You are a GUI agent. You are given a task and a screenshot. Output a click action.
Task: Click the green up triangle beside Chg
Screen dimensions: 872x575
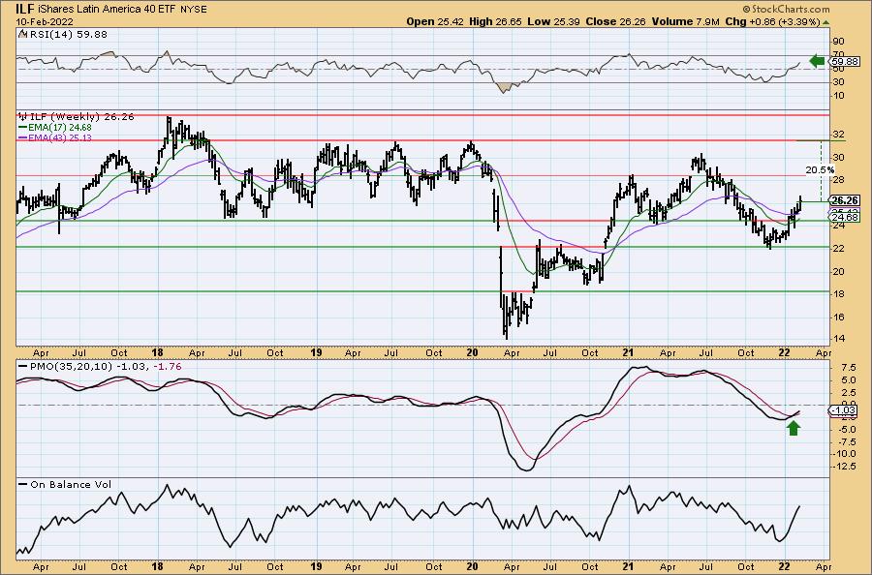(x=825, y=22)
